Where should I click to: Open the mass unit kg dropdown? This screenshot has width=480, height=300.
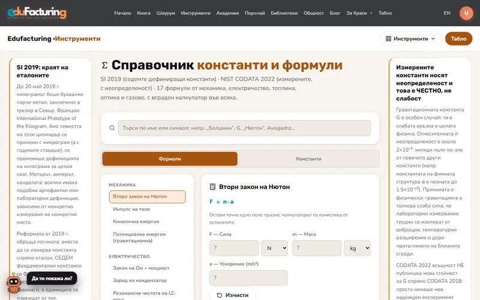(357, 248)
